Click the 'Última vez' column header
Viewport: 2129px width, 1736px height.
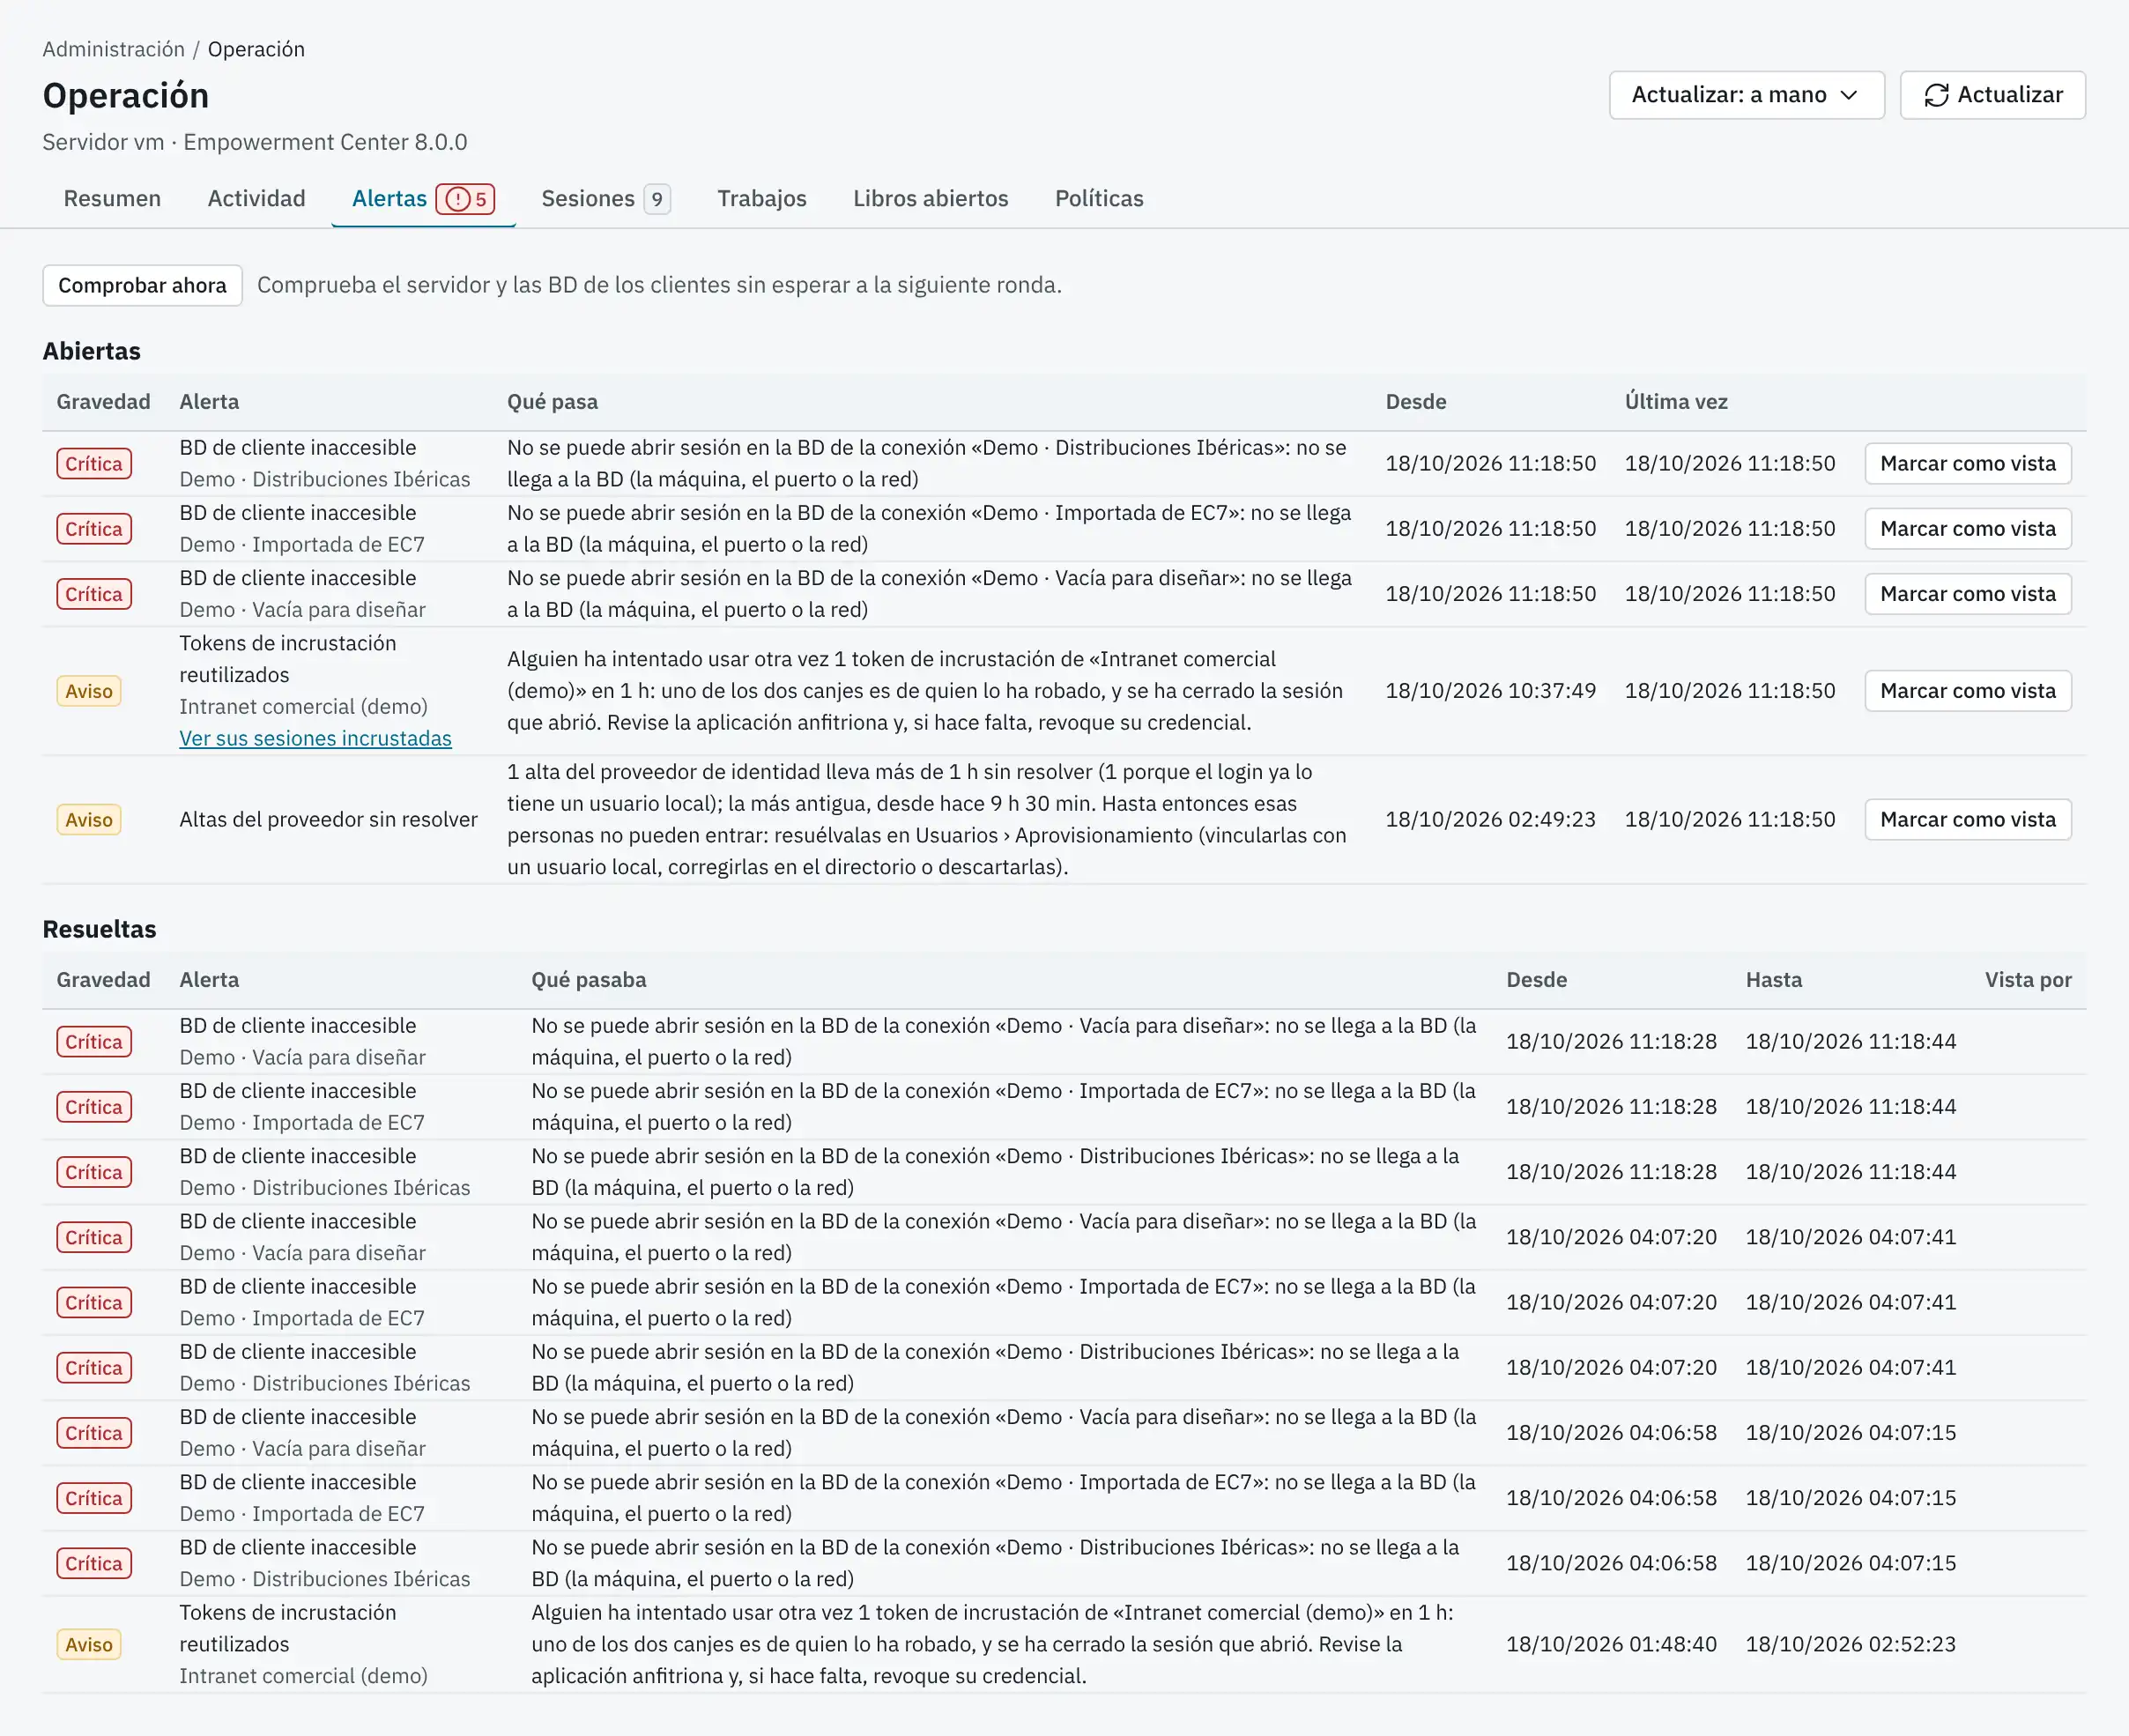[1675, 401]
